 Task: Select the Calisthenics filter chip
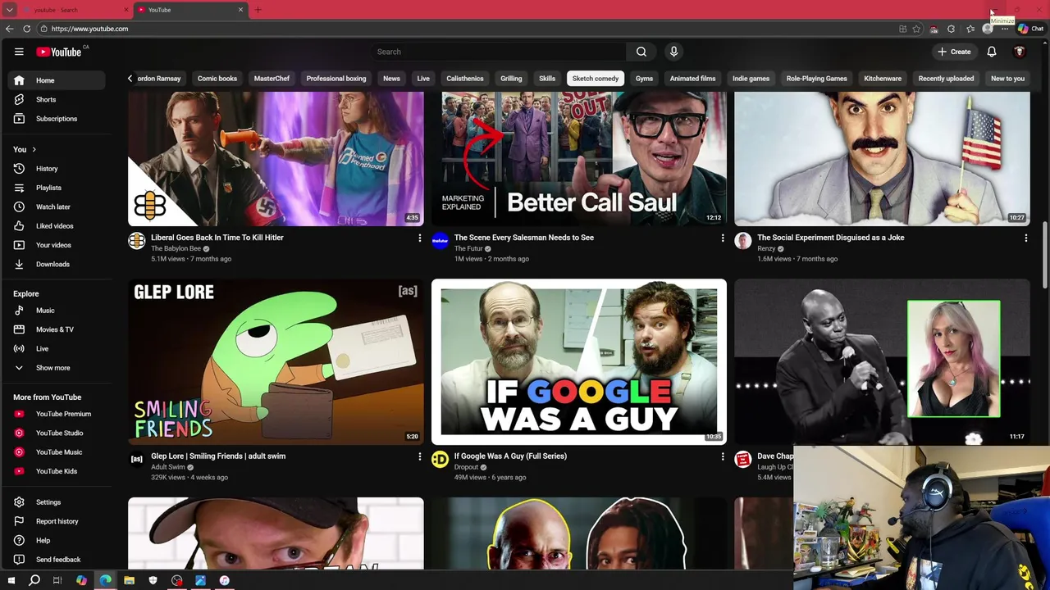point(465,79)
